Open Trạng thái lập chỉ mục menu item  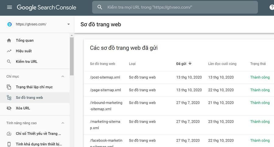[35, 87]
